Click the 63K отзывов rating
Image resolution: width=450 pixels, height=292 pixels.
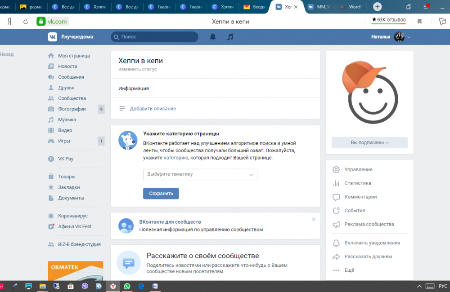389,20
